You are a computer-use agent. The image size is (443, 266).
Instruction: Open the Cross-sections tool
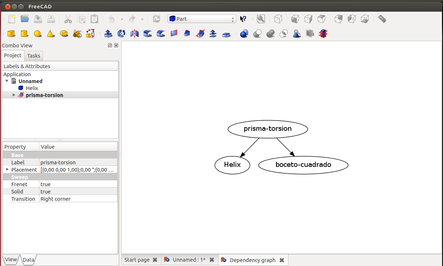(x=323, y=34)
